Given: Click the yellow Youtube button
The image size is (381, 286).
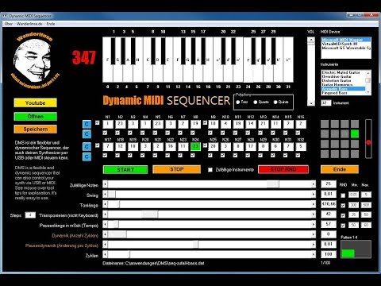Looking at the screenshot, I should 36,103.
